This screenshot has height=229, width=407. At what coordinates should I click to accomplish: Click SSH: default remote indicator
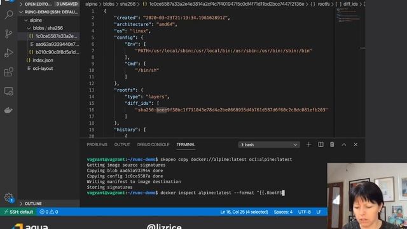18,212
